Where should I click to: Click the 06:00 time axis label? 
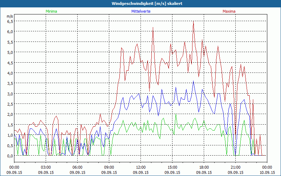(x=77, y=168)
